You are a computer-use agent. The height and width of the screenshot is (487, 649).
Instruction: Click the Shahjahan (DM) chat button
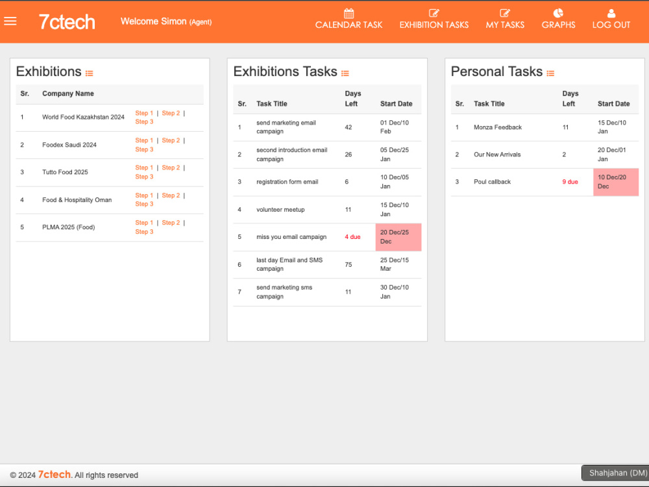point(615,473)
